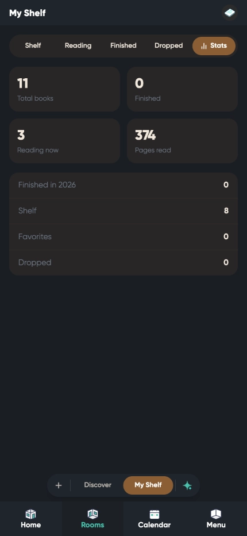Tap the Finished in 2026 row
This screenshot has width=247, height=536.
coord(123,185)
